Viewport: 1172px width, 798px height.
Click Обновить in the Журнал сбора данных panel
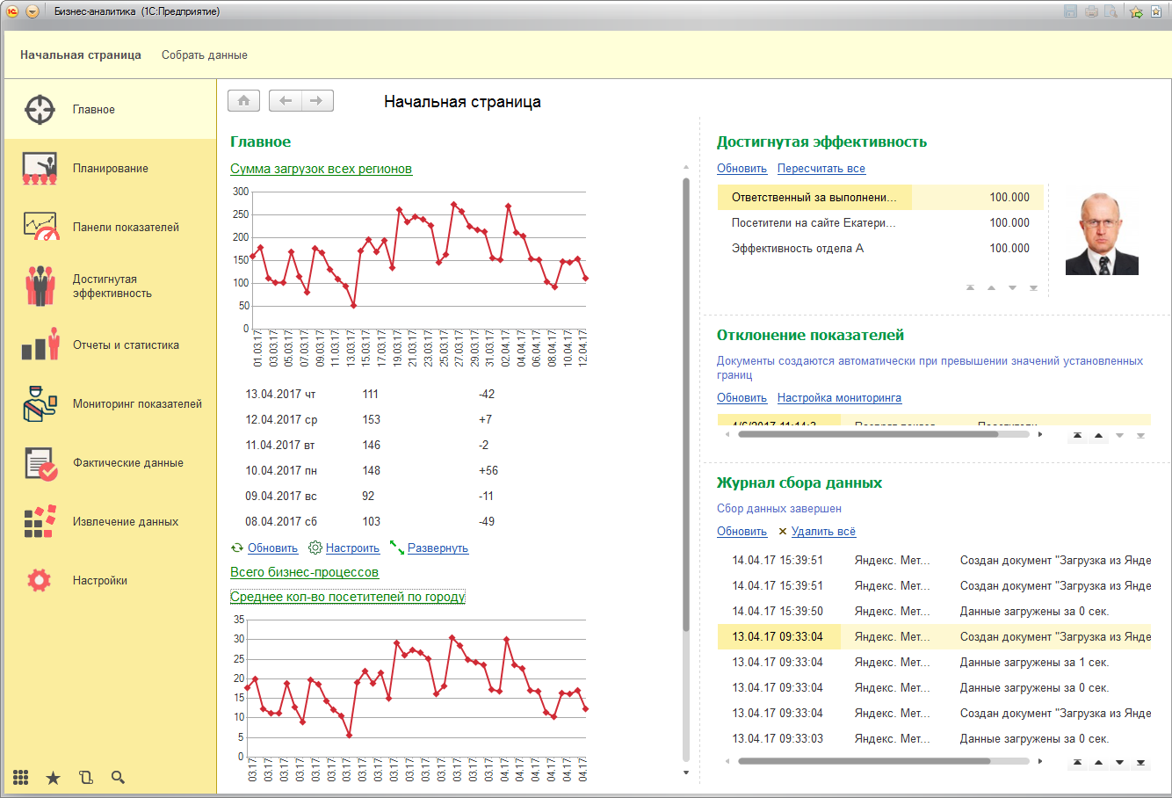[x=742, y=532]
